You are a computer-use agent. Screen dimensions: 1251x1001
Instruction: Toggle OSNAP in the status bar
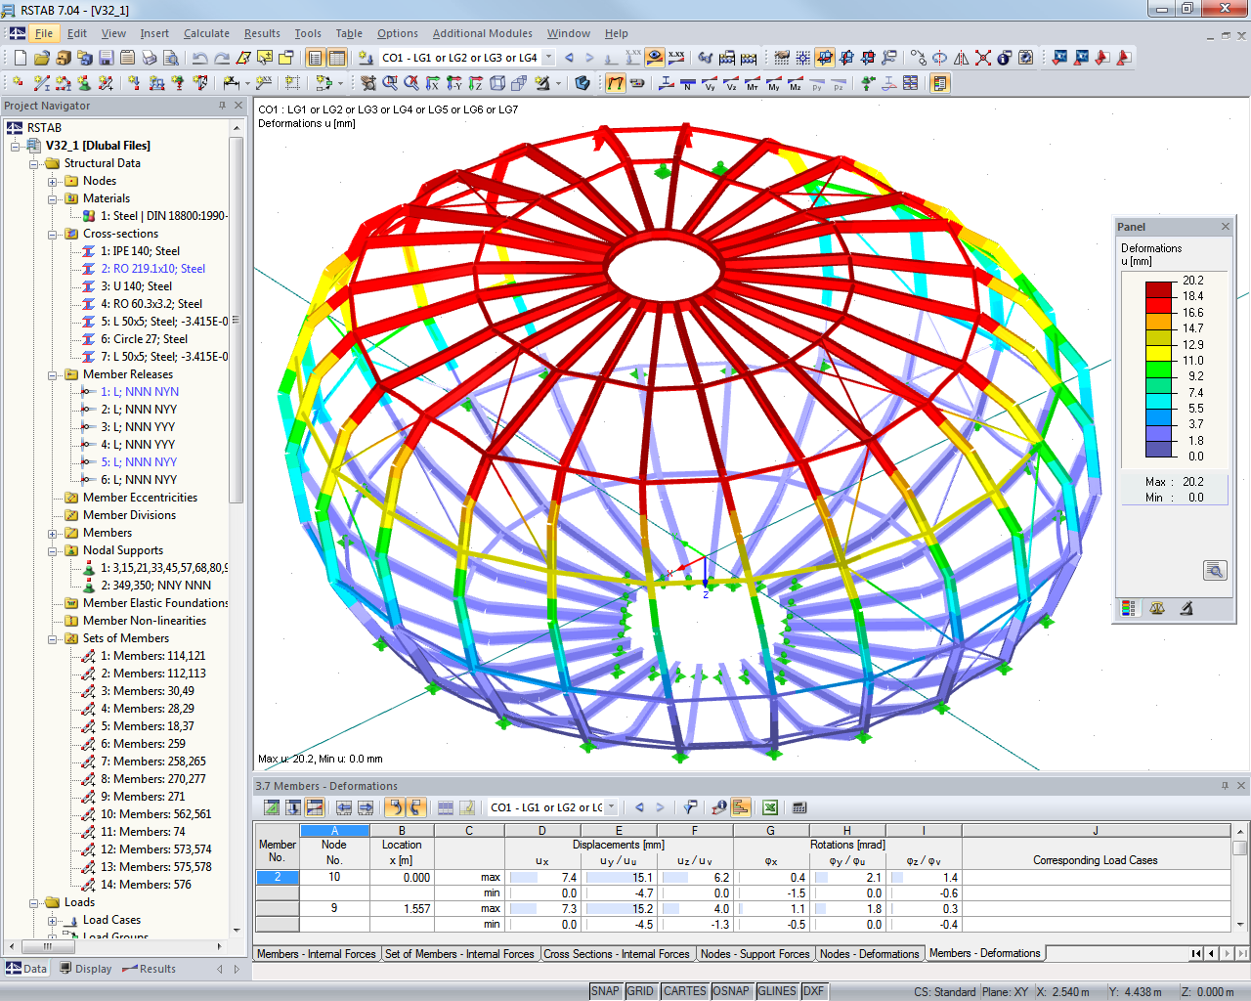[x=731, y=991]
